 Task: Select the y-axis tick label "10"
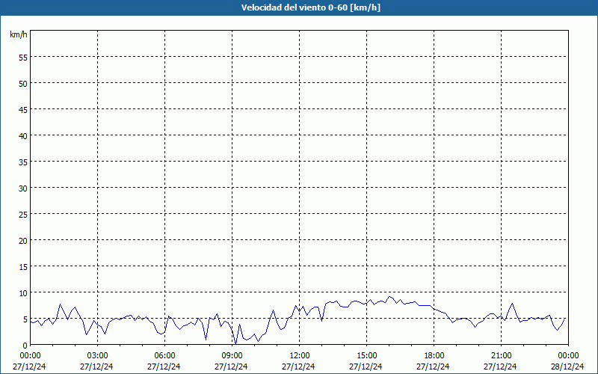pos(23,293)
